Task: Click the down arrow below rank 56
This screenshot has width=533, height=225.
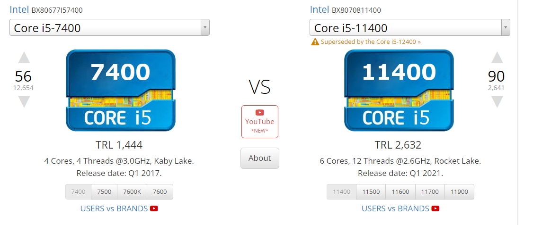Action: [24, 102]
